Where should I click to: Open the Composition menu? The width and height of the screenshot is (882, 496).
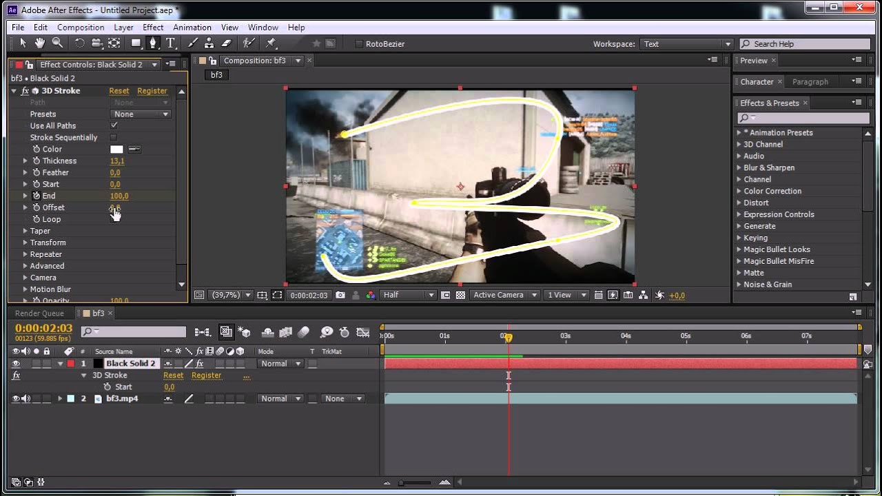[81, 28]
